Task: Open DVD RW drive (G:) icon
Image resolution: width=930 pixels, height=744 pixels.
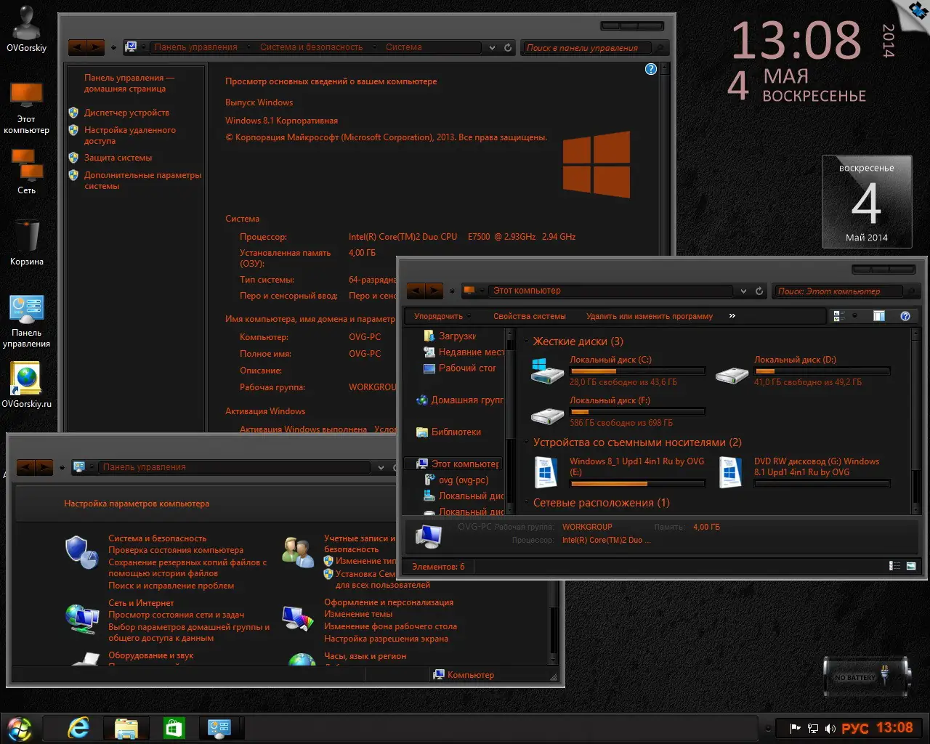Action: [x=731, y=472]
